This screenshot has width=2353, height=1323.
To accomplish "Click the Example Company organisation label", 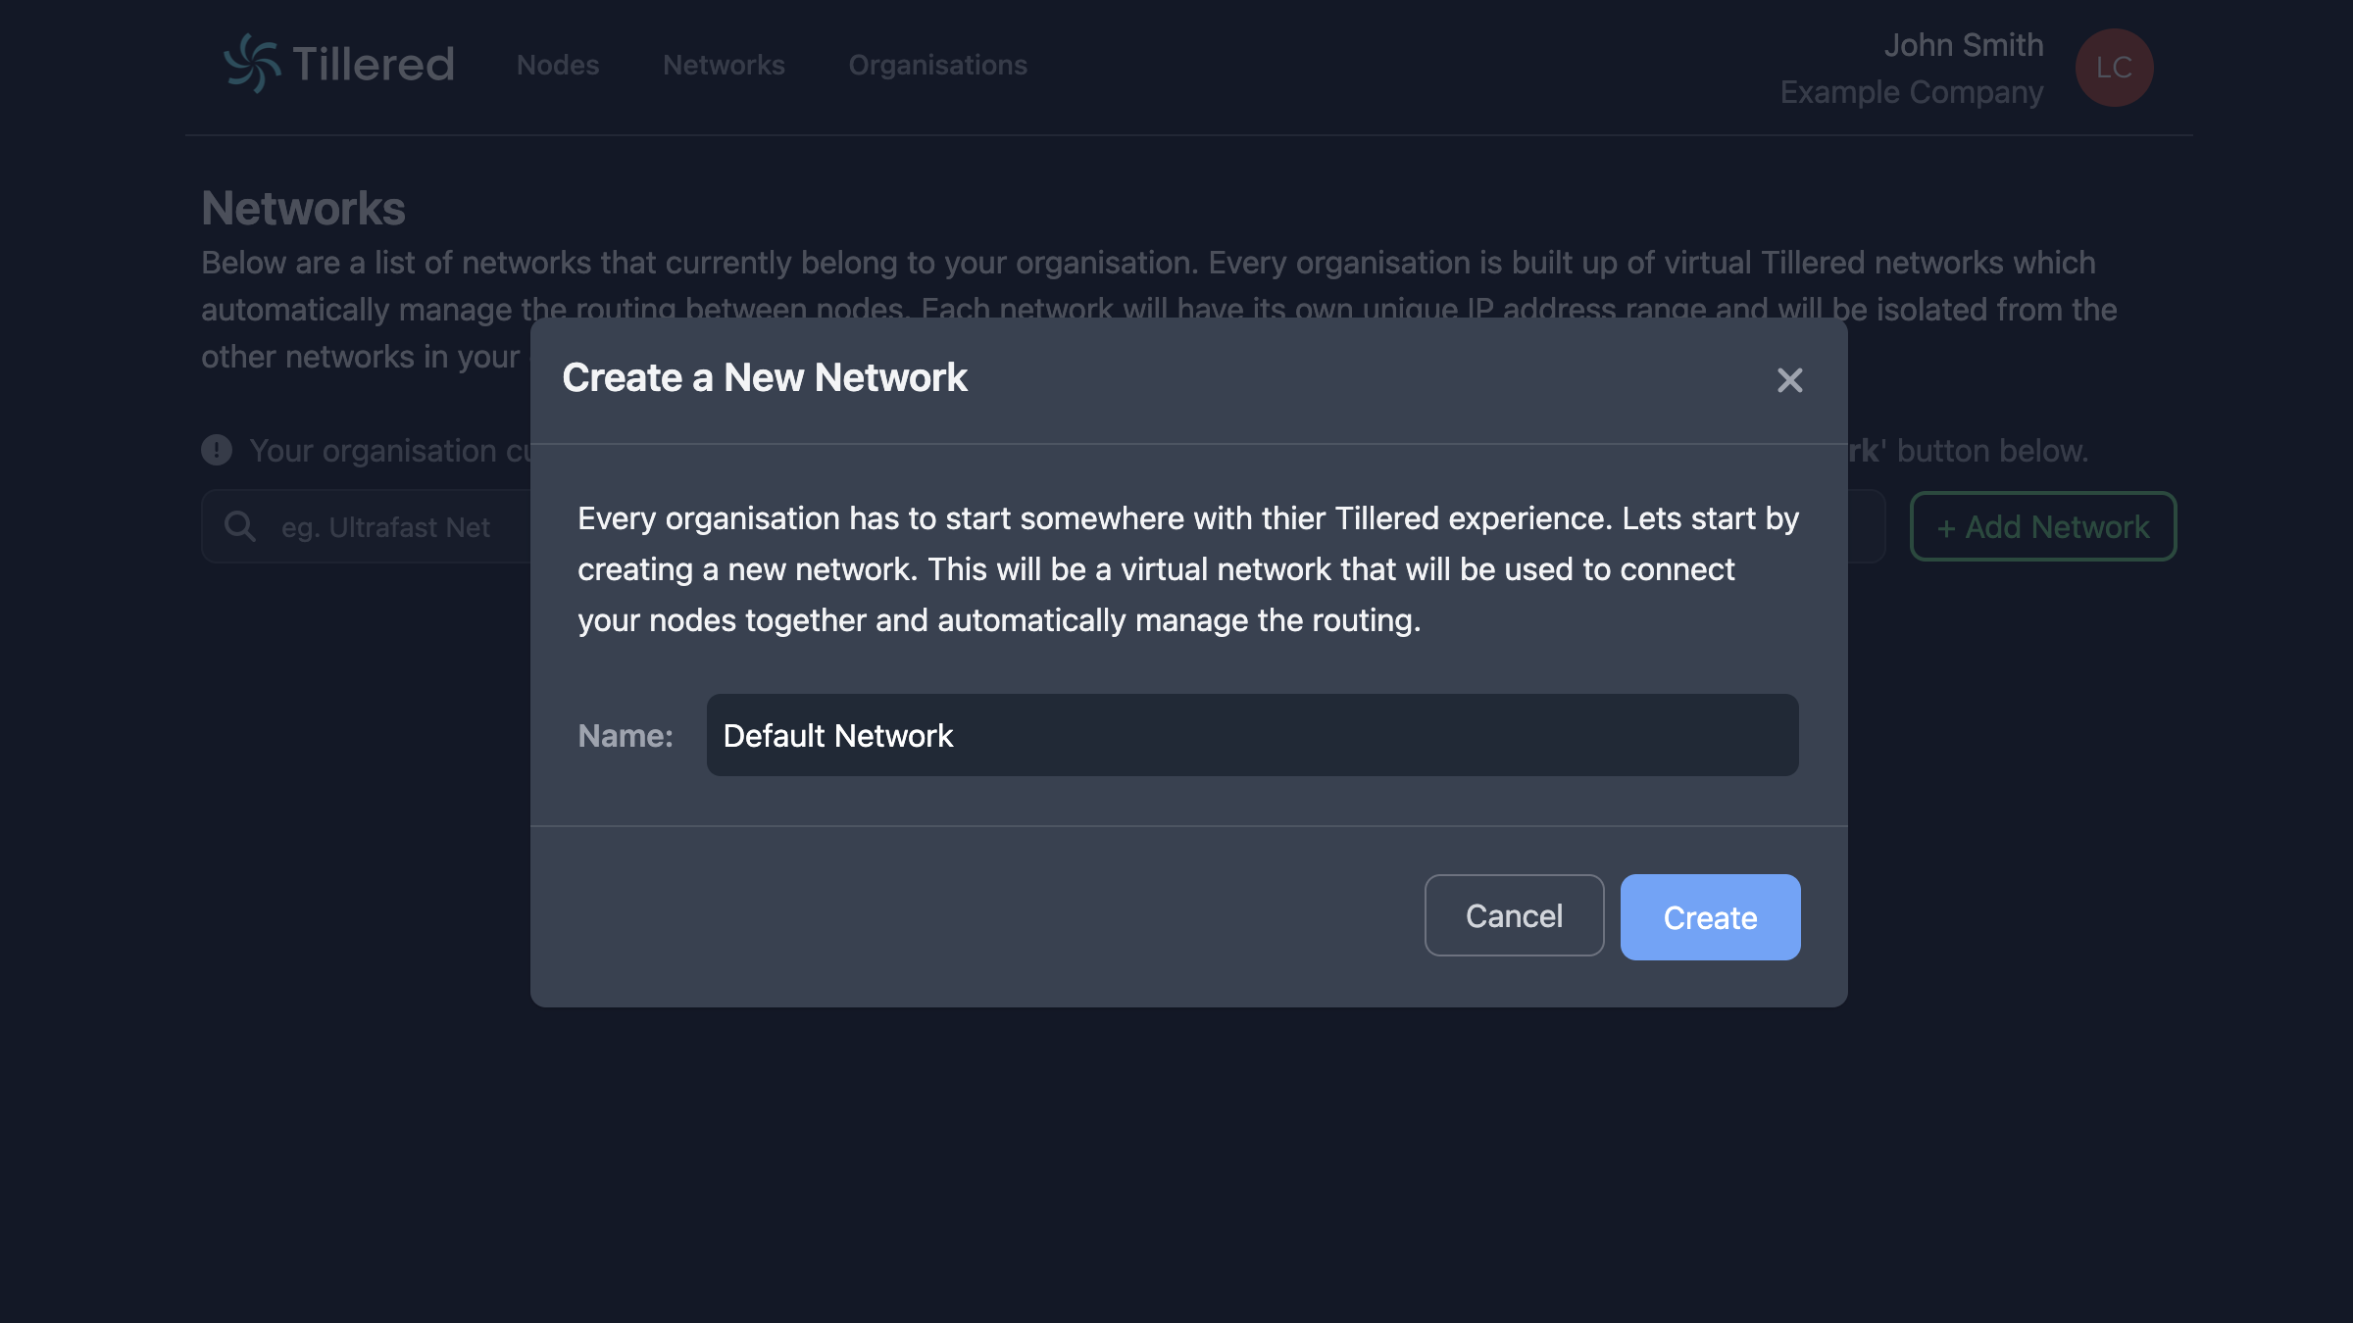I will (1910, 92).
